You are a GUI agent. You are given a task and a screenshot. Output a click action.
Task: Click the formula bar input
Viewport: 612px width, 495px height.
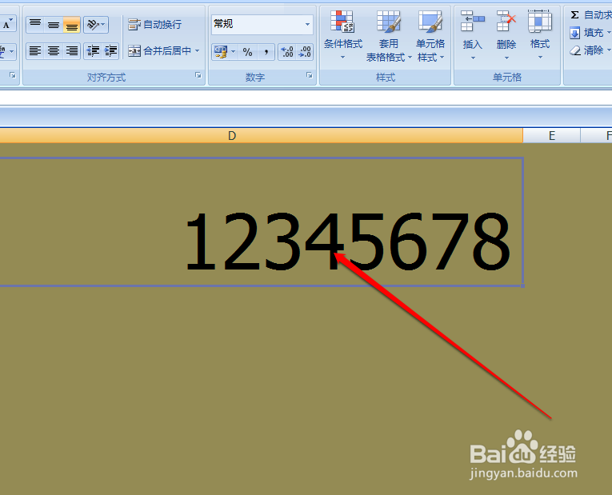306,98
